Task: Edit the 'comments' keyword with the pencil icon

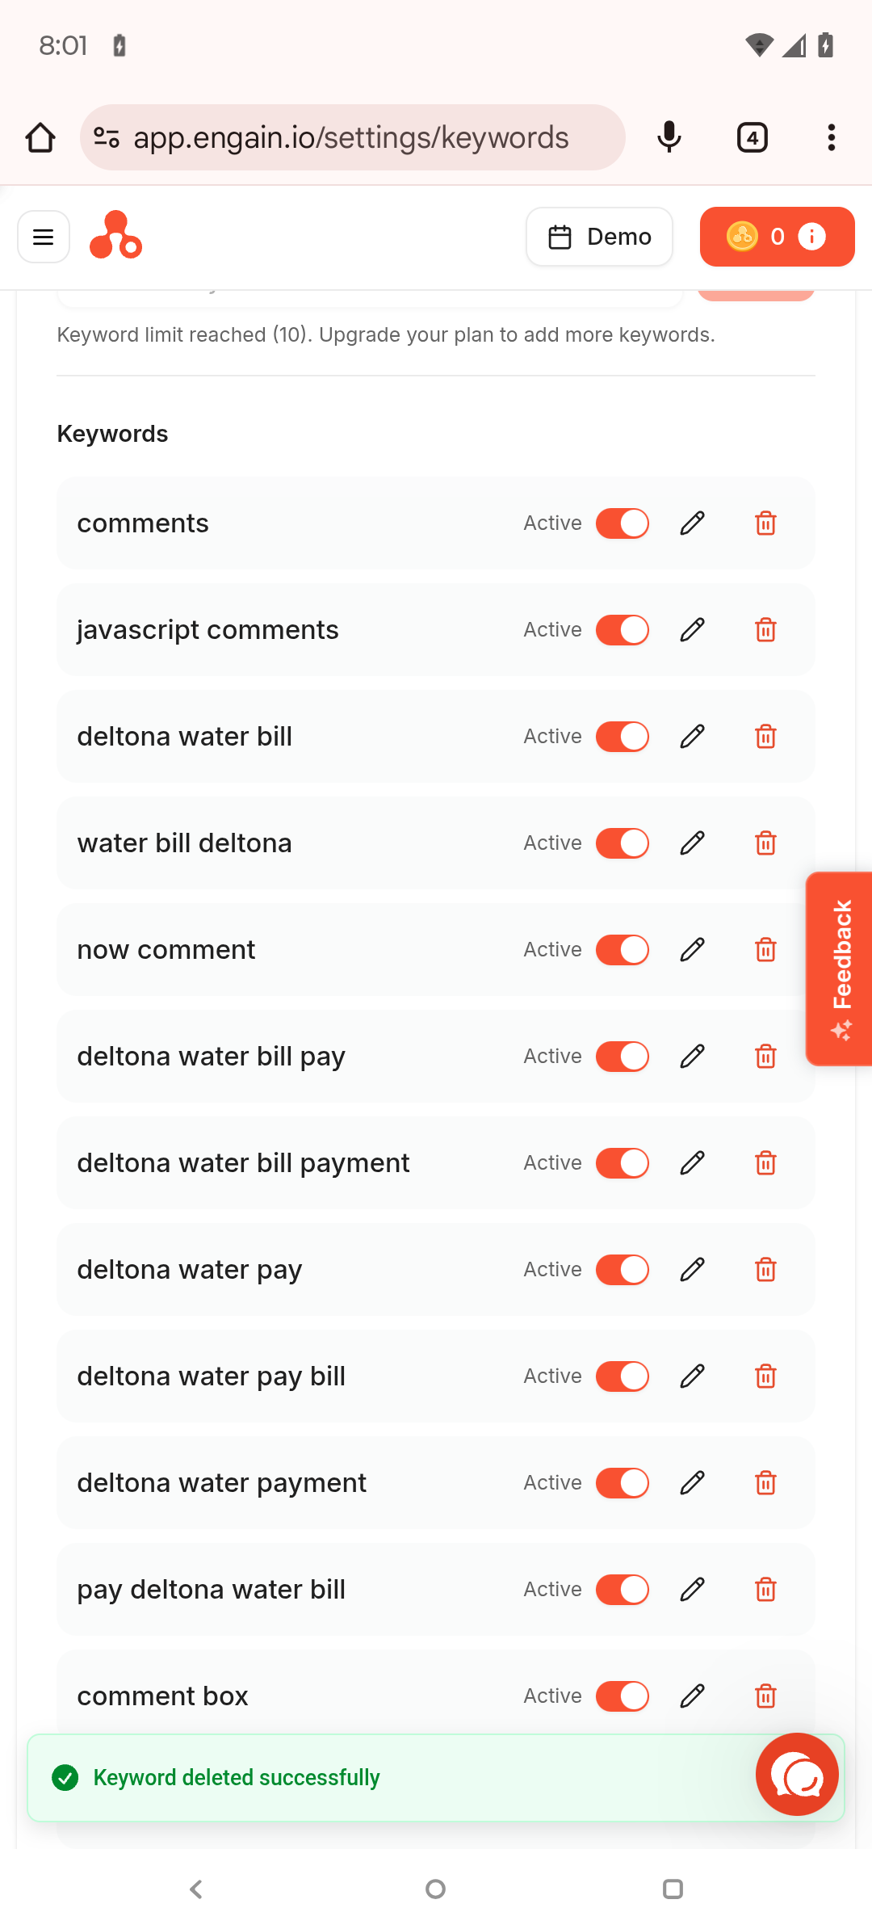Action: (x=693, y=523)
